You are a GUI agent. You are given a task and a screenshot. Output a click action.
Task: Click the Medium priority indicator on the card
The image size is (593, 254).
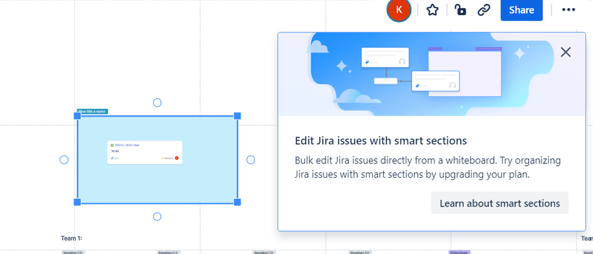click(167, 158)
